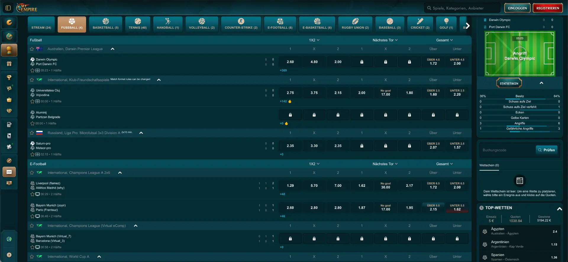Click the clock icon beside TOP-WETTEN
Screen dimensions: 568x262
click(x=482, y=208)
